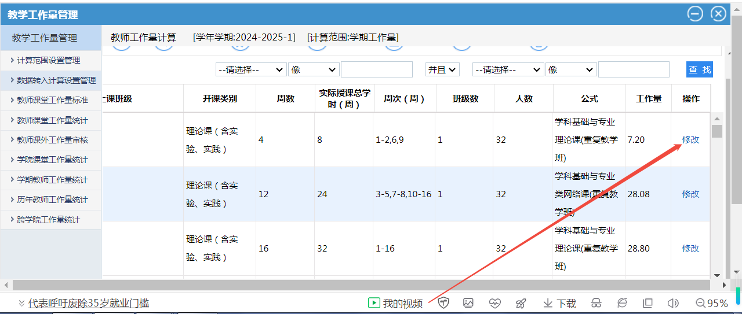This screenshot has height=314, width=742.
Task: Click the picture icon in status bar
Action: (x=468, y=303)
